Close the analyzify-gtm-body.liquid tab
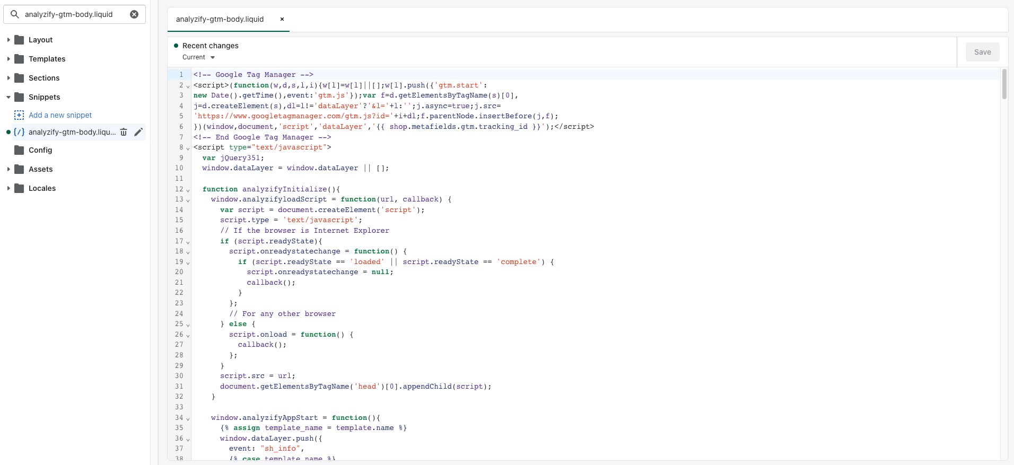Viewport: 1014px width, 465px height. [x=282, y=19]
